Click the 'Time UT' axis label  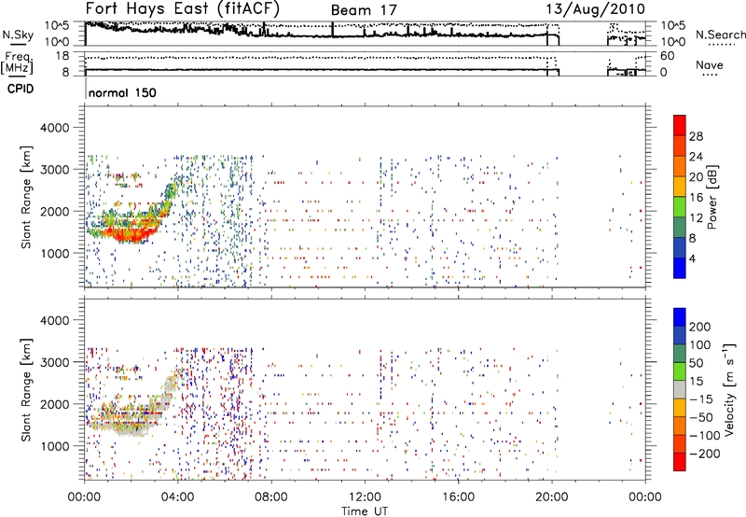[x=365, y=510]
